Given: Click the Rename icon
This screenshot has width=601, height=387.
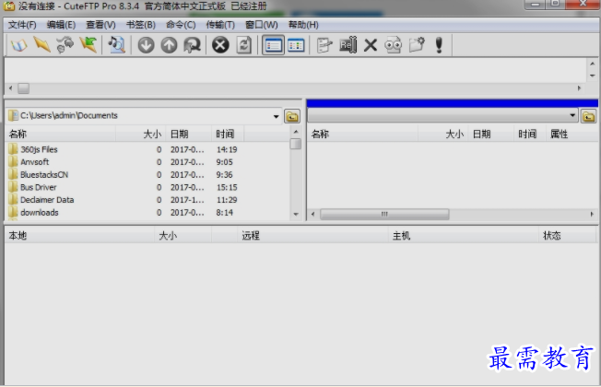Looking at the screenshot, I should pyautogui.click(x=348, y=45).
